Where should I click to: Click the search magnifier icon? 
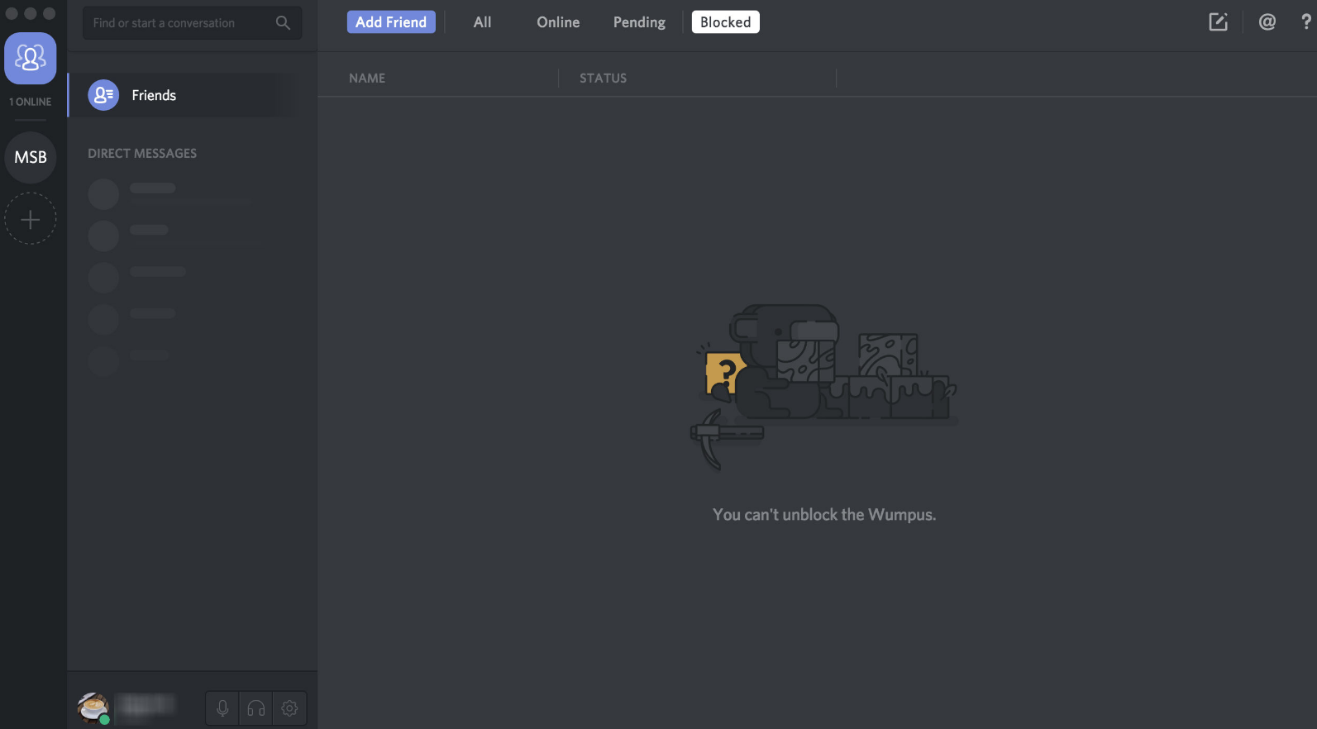(283, 23)
